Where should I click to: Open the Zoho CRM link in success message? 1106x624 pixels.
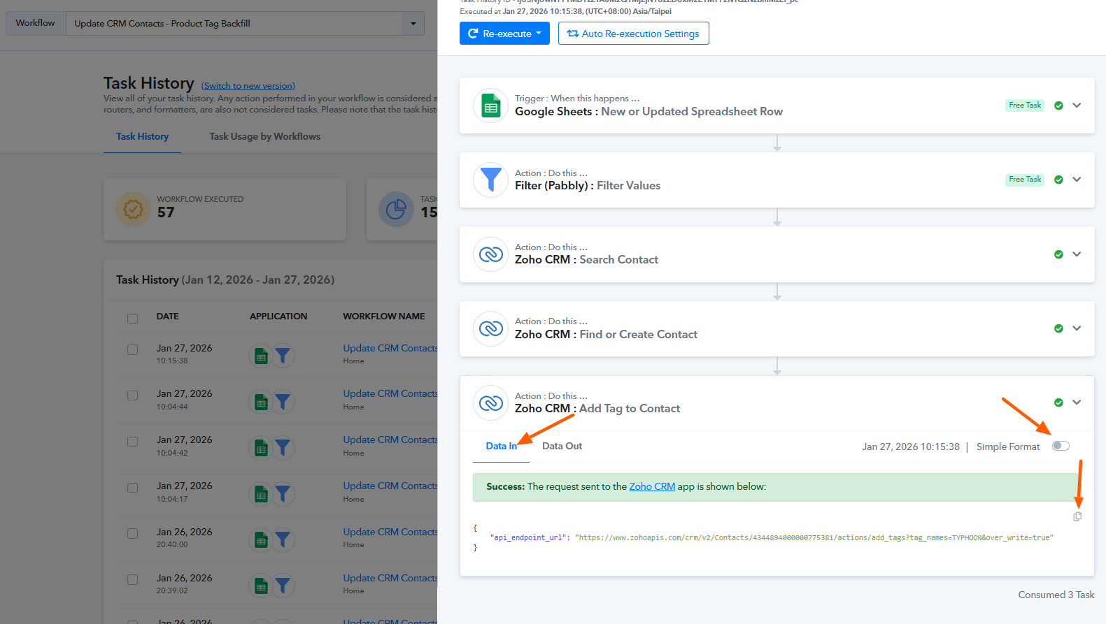point(652,486)
